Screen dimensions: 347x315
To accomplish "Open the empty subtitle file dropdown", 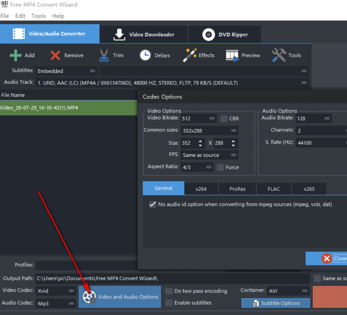I will click(204, 71).
